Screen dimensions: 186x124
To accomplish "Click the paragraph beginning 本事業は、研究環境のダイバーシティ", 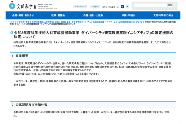I will 93,67.
